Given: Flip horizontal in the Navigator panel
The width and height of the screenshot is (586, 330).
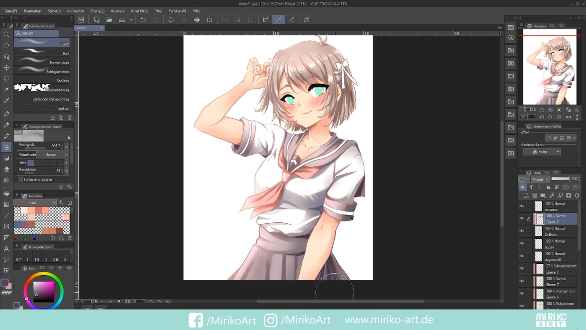Looking at the screenshot, I should (x=569, y=117).
